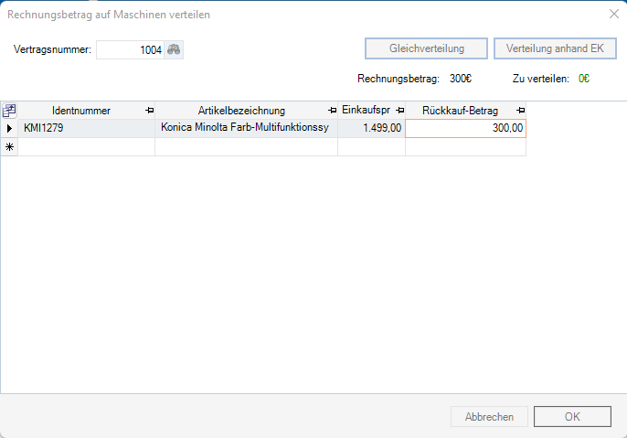Select the row arrow for KMI1279
627x438 pixels.
(9, 129)
